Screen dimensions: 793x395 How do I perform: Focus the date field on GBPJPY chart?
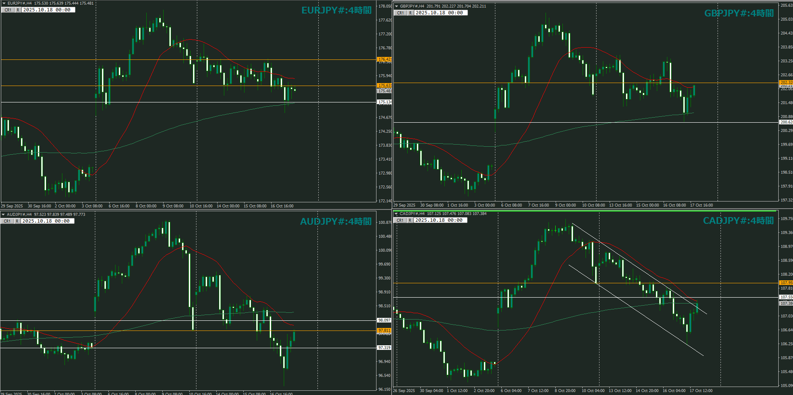[441, 13]
